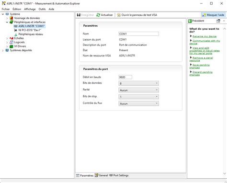The width and height of the screenshot is (227, 183).
Task: Open the Remove a serial resource link
Action: [201, 59]
